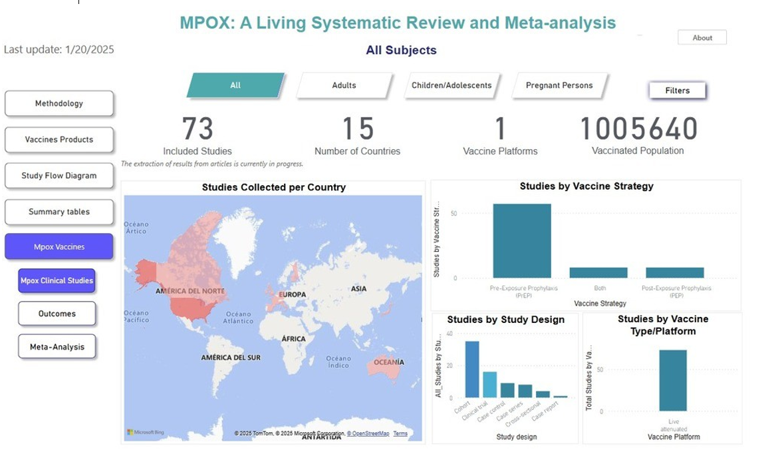Open the Study Flow Diagram

pos(59,176)
